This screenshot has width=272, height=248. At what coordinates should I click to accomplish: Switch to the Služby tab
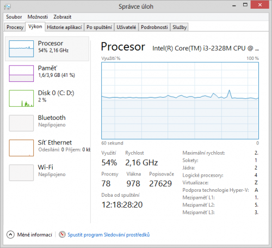tap(180, 27)
